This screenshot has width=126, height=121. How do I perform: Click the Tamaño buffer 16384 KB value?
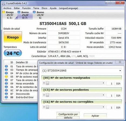point(114,29)
